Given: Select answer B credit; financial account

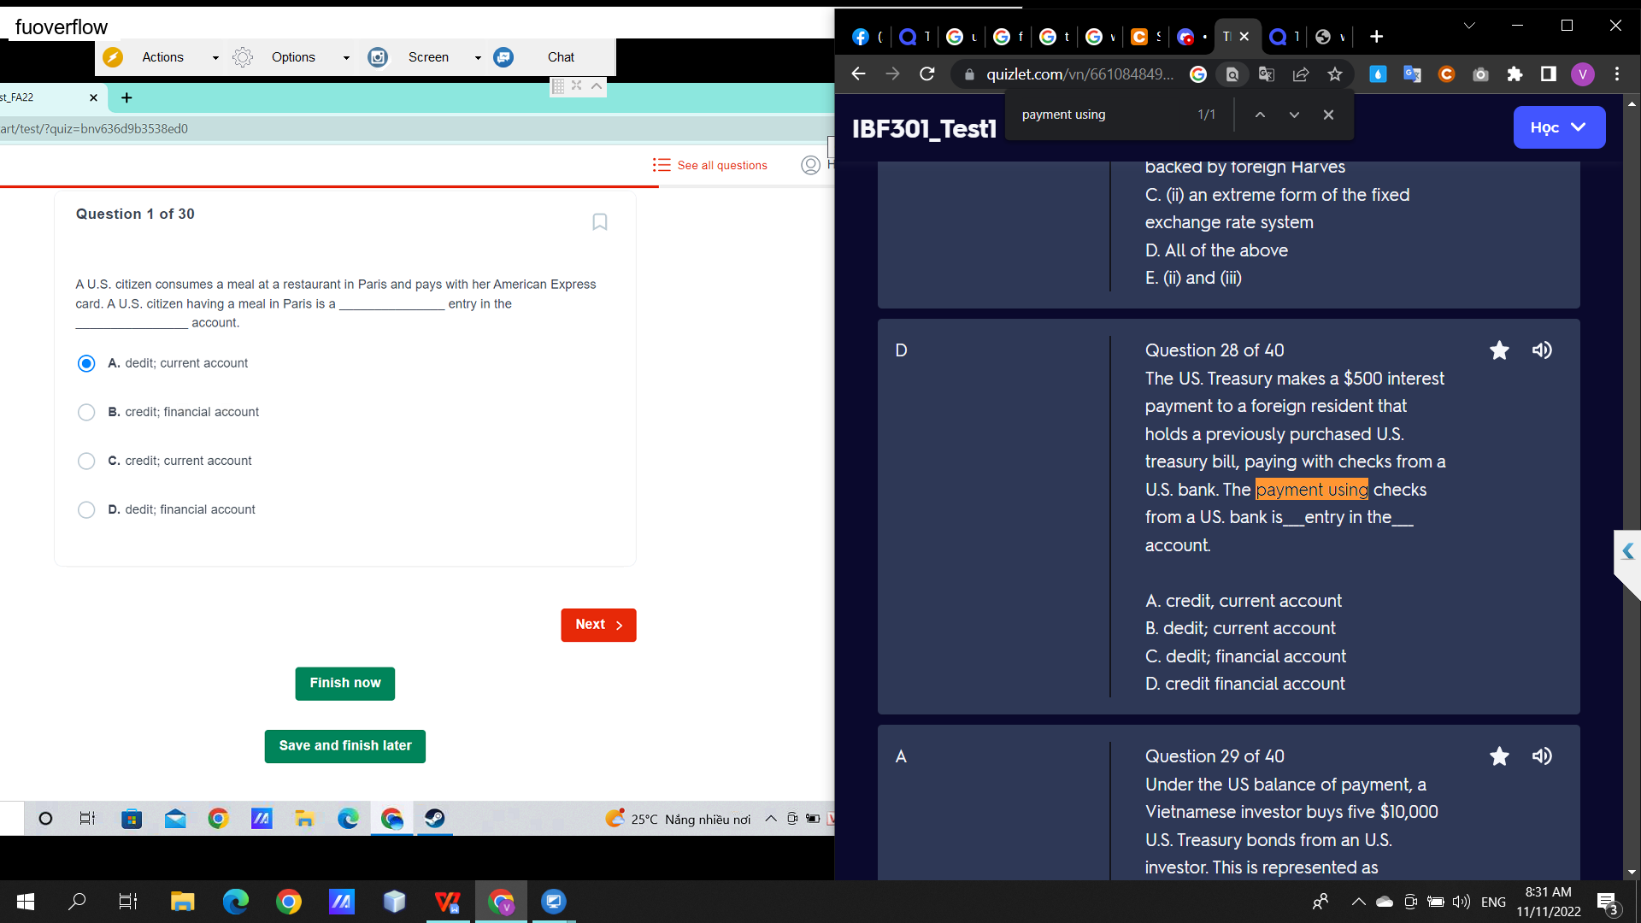Looking at the screenshot, I should tap(86, 412).
